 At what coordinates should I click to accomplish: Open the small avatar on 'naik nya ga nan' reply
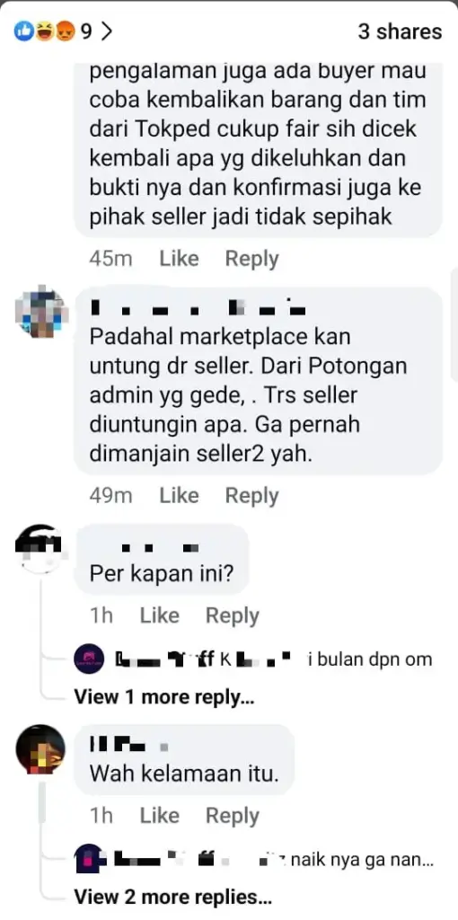pos(89,860)
